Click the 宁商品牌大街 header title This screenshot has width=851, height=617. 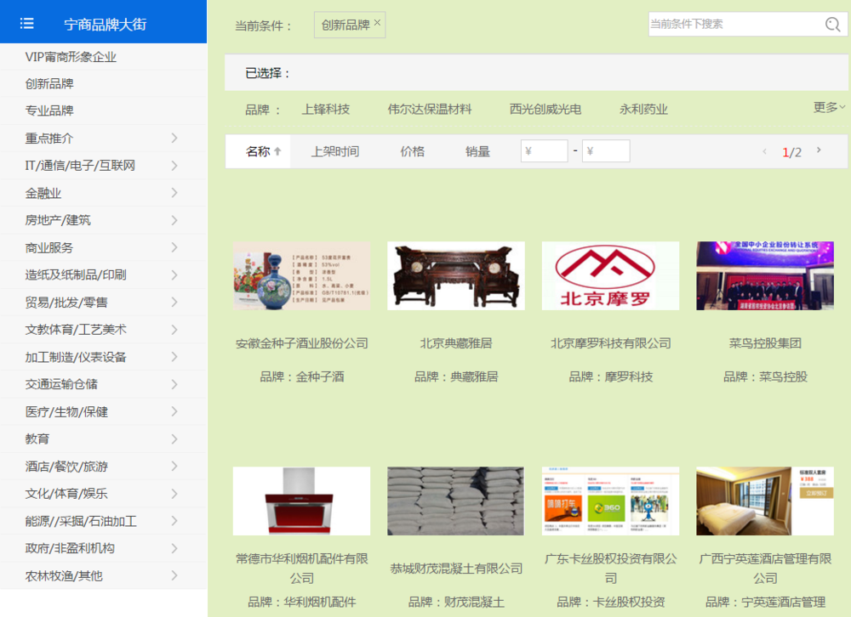(106, 25)
